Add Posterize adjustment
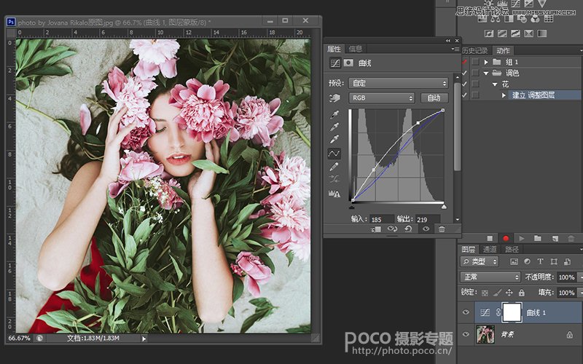 (502, 33)
